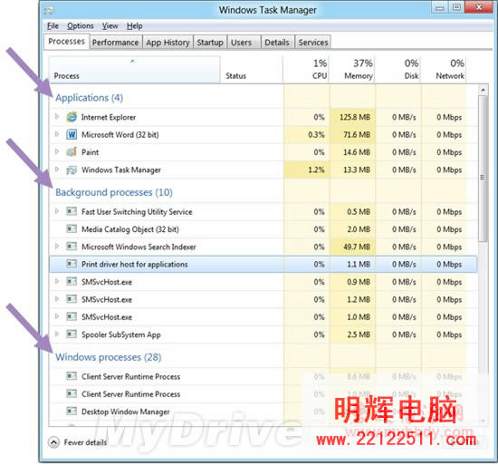This screenshot has width=498, height=465.
Task: Go to the Details tab
Action: tap(277, 43)
